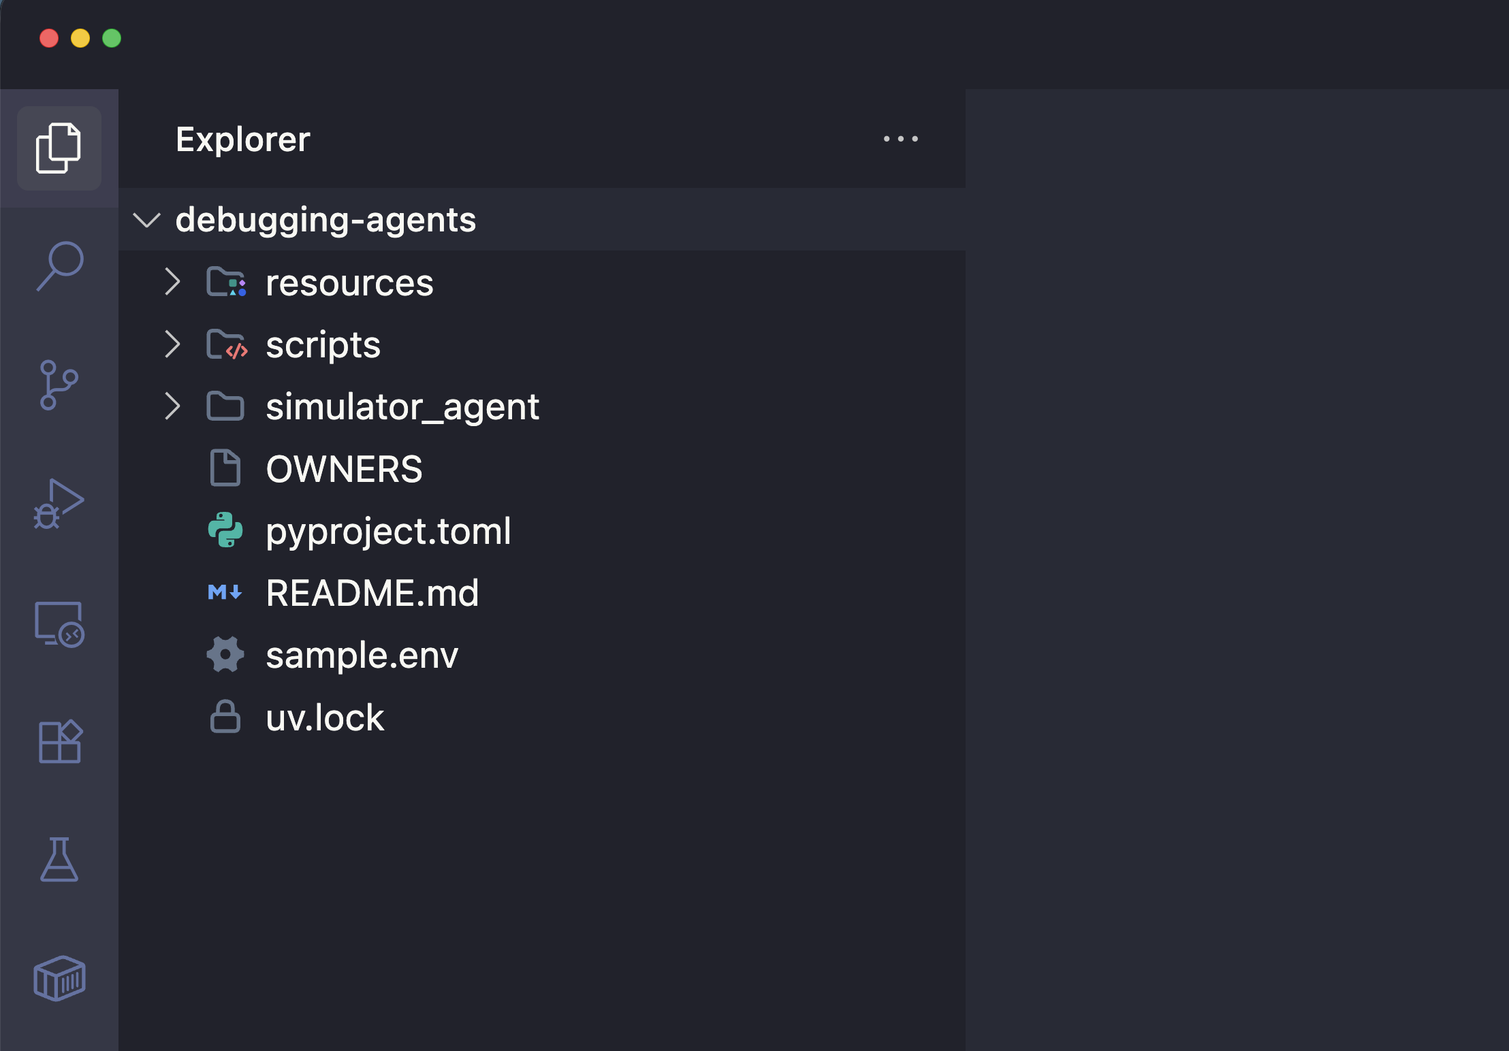This screenshot has width=1509, height=1051.
Task: Open the Source Control view
Action: point(59,385)
